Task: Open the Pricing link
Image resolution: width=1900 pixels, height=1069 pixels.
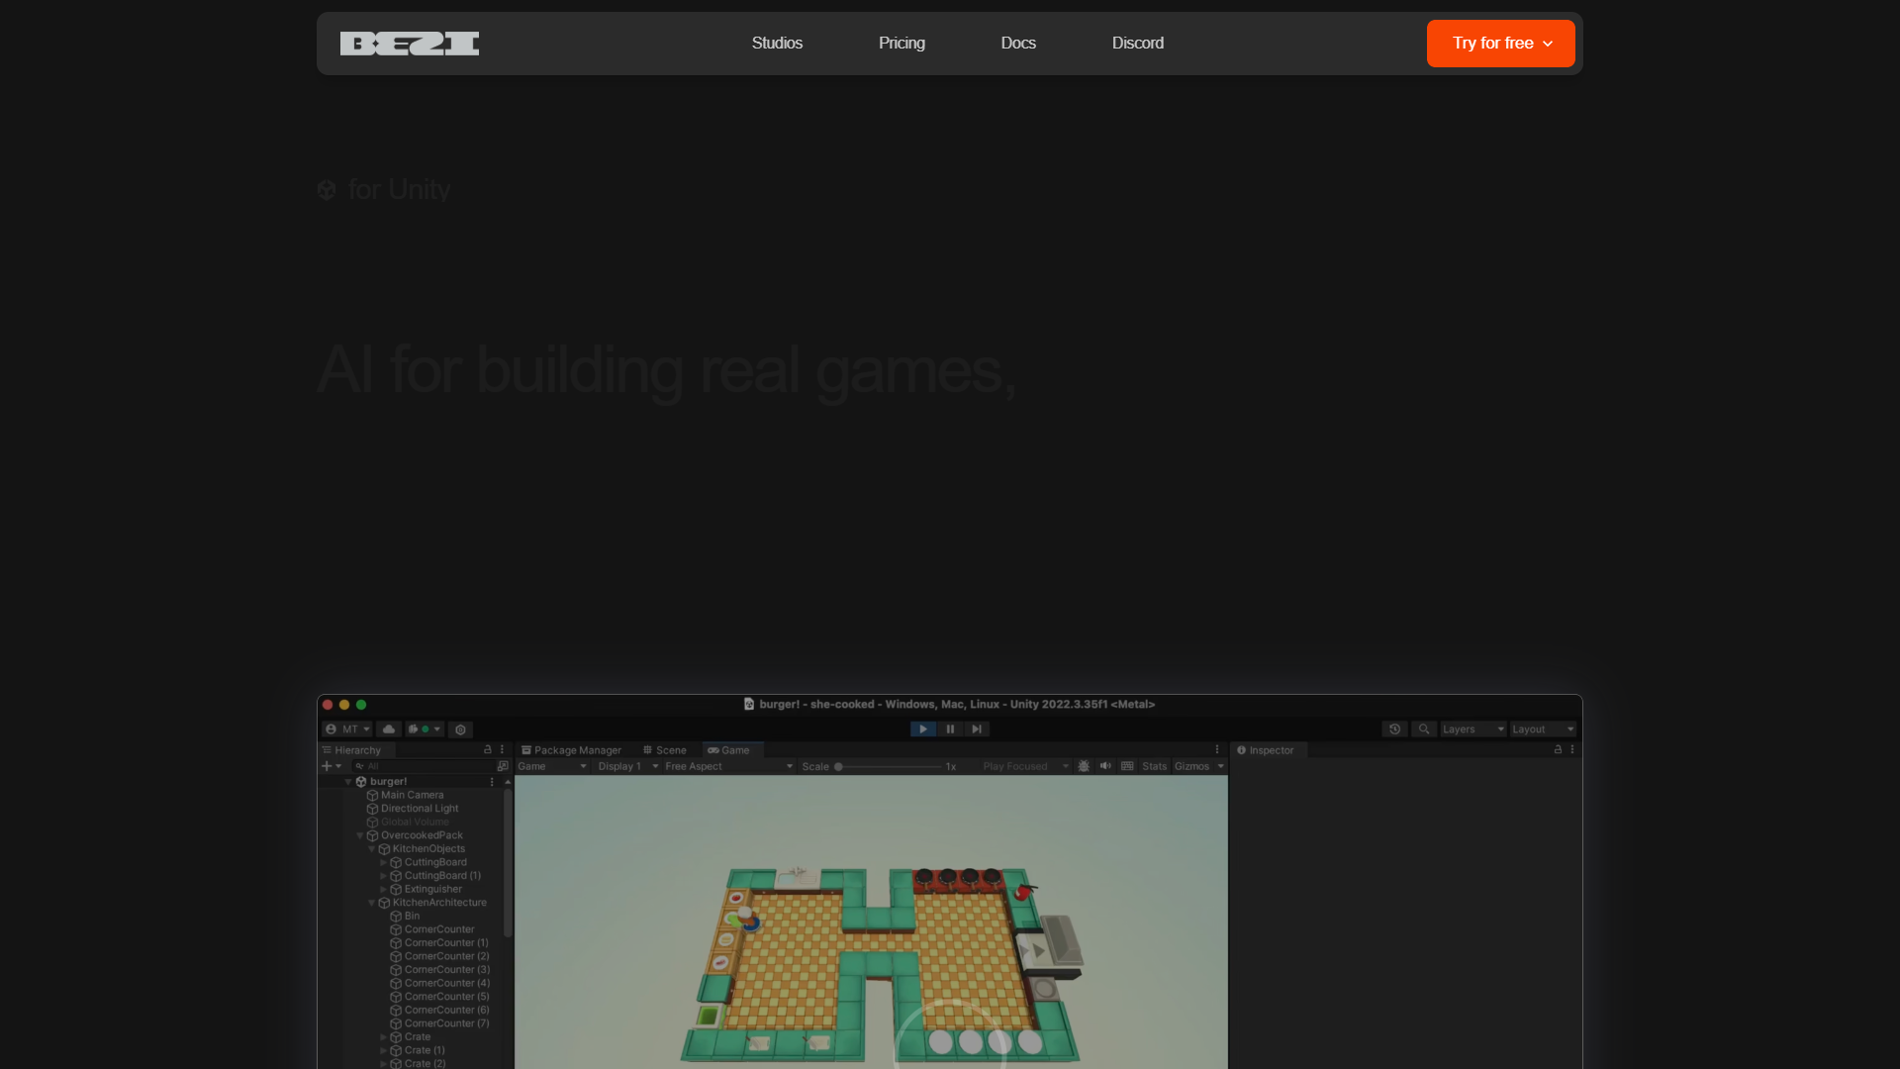Action: coord(902,44)
